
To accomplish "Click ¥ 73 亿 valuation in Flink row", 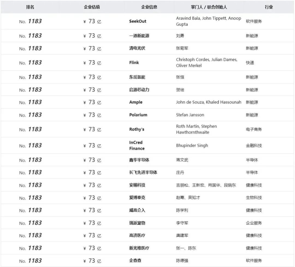I will [x=92, y=62].
